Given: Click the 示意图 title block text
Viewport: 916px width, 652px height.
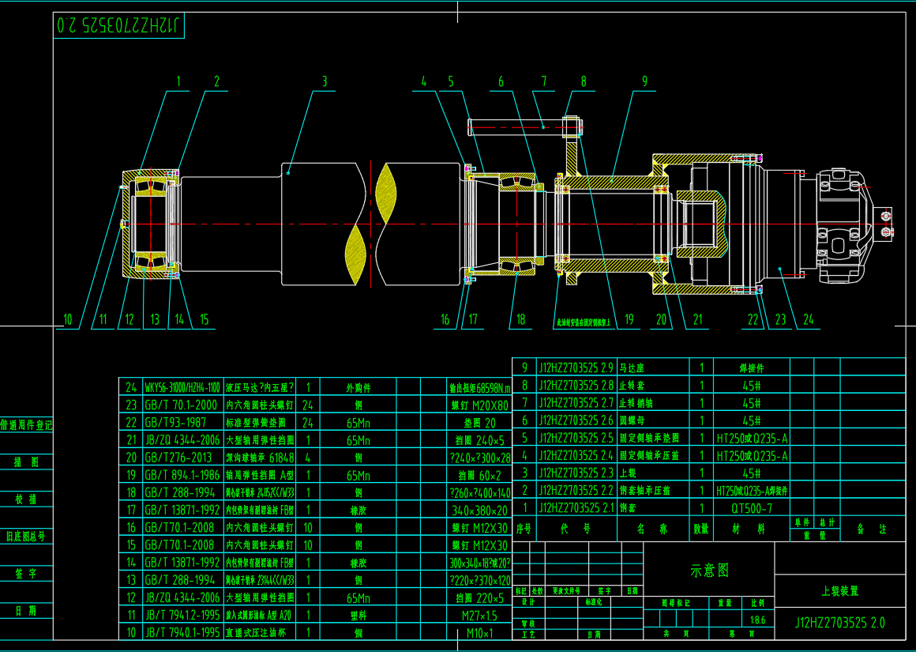Looking at the screenshot, I should pyautogui.click(x=709, y=570).
